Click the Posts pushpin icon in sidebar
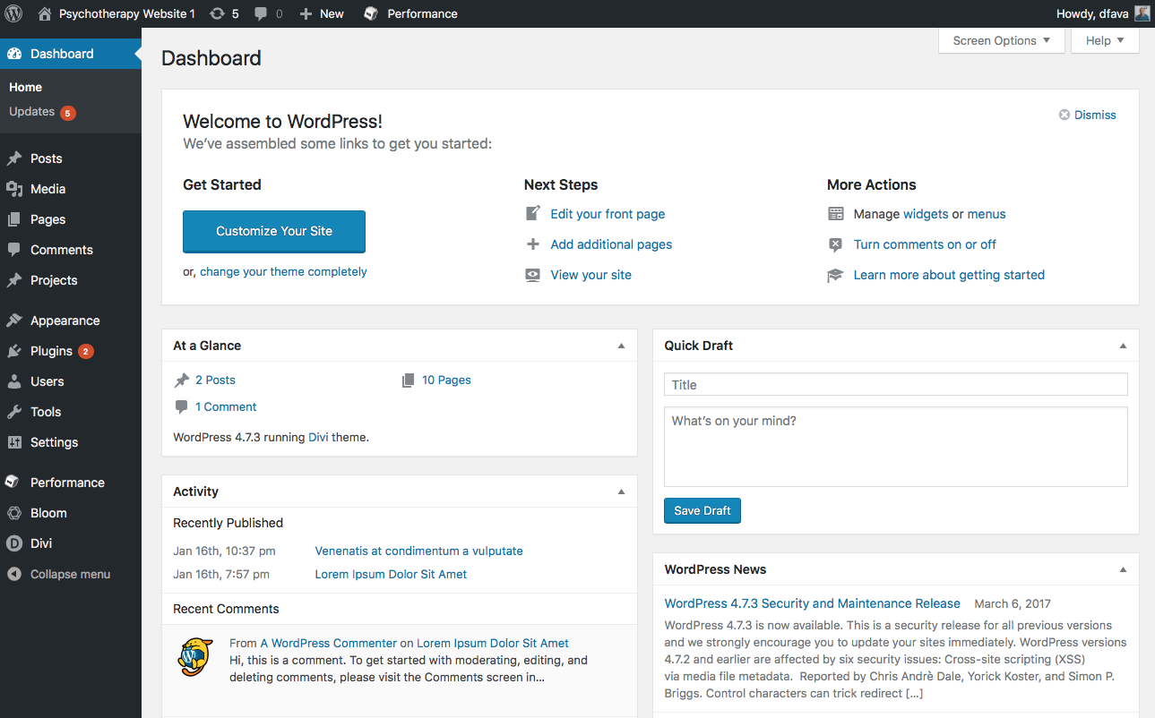 14,158
